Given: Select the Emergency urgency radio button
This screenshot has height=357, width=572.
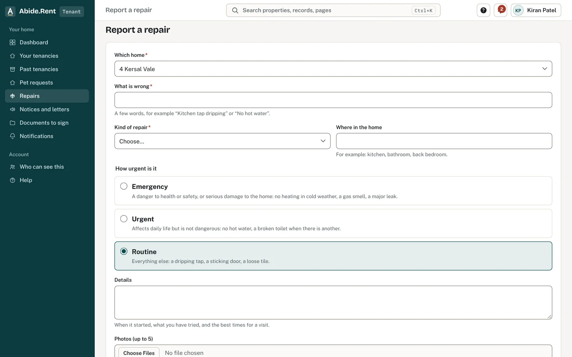Looking at the screenshot, I should click(124, 186).
